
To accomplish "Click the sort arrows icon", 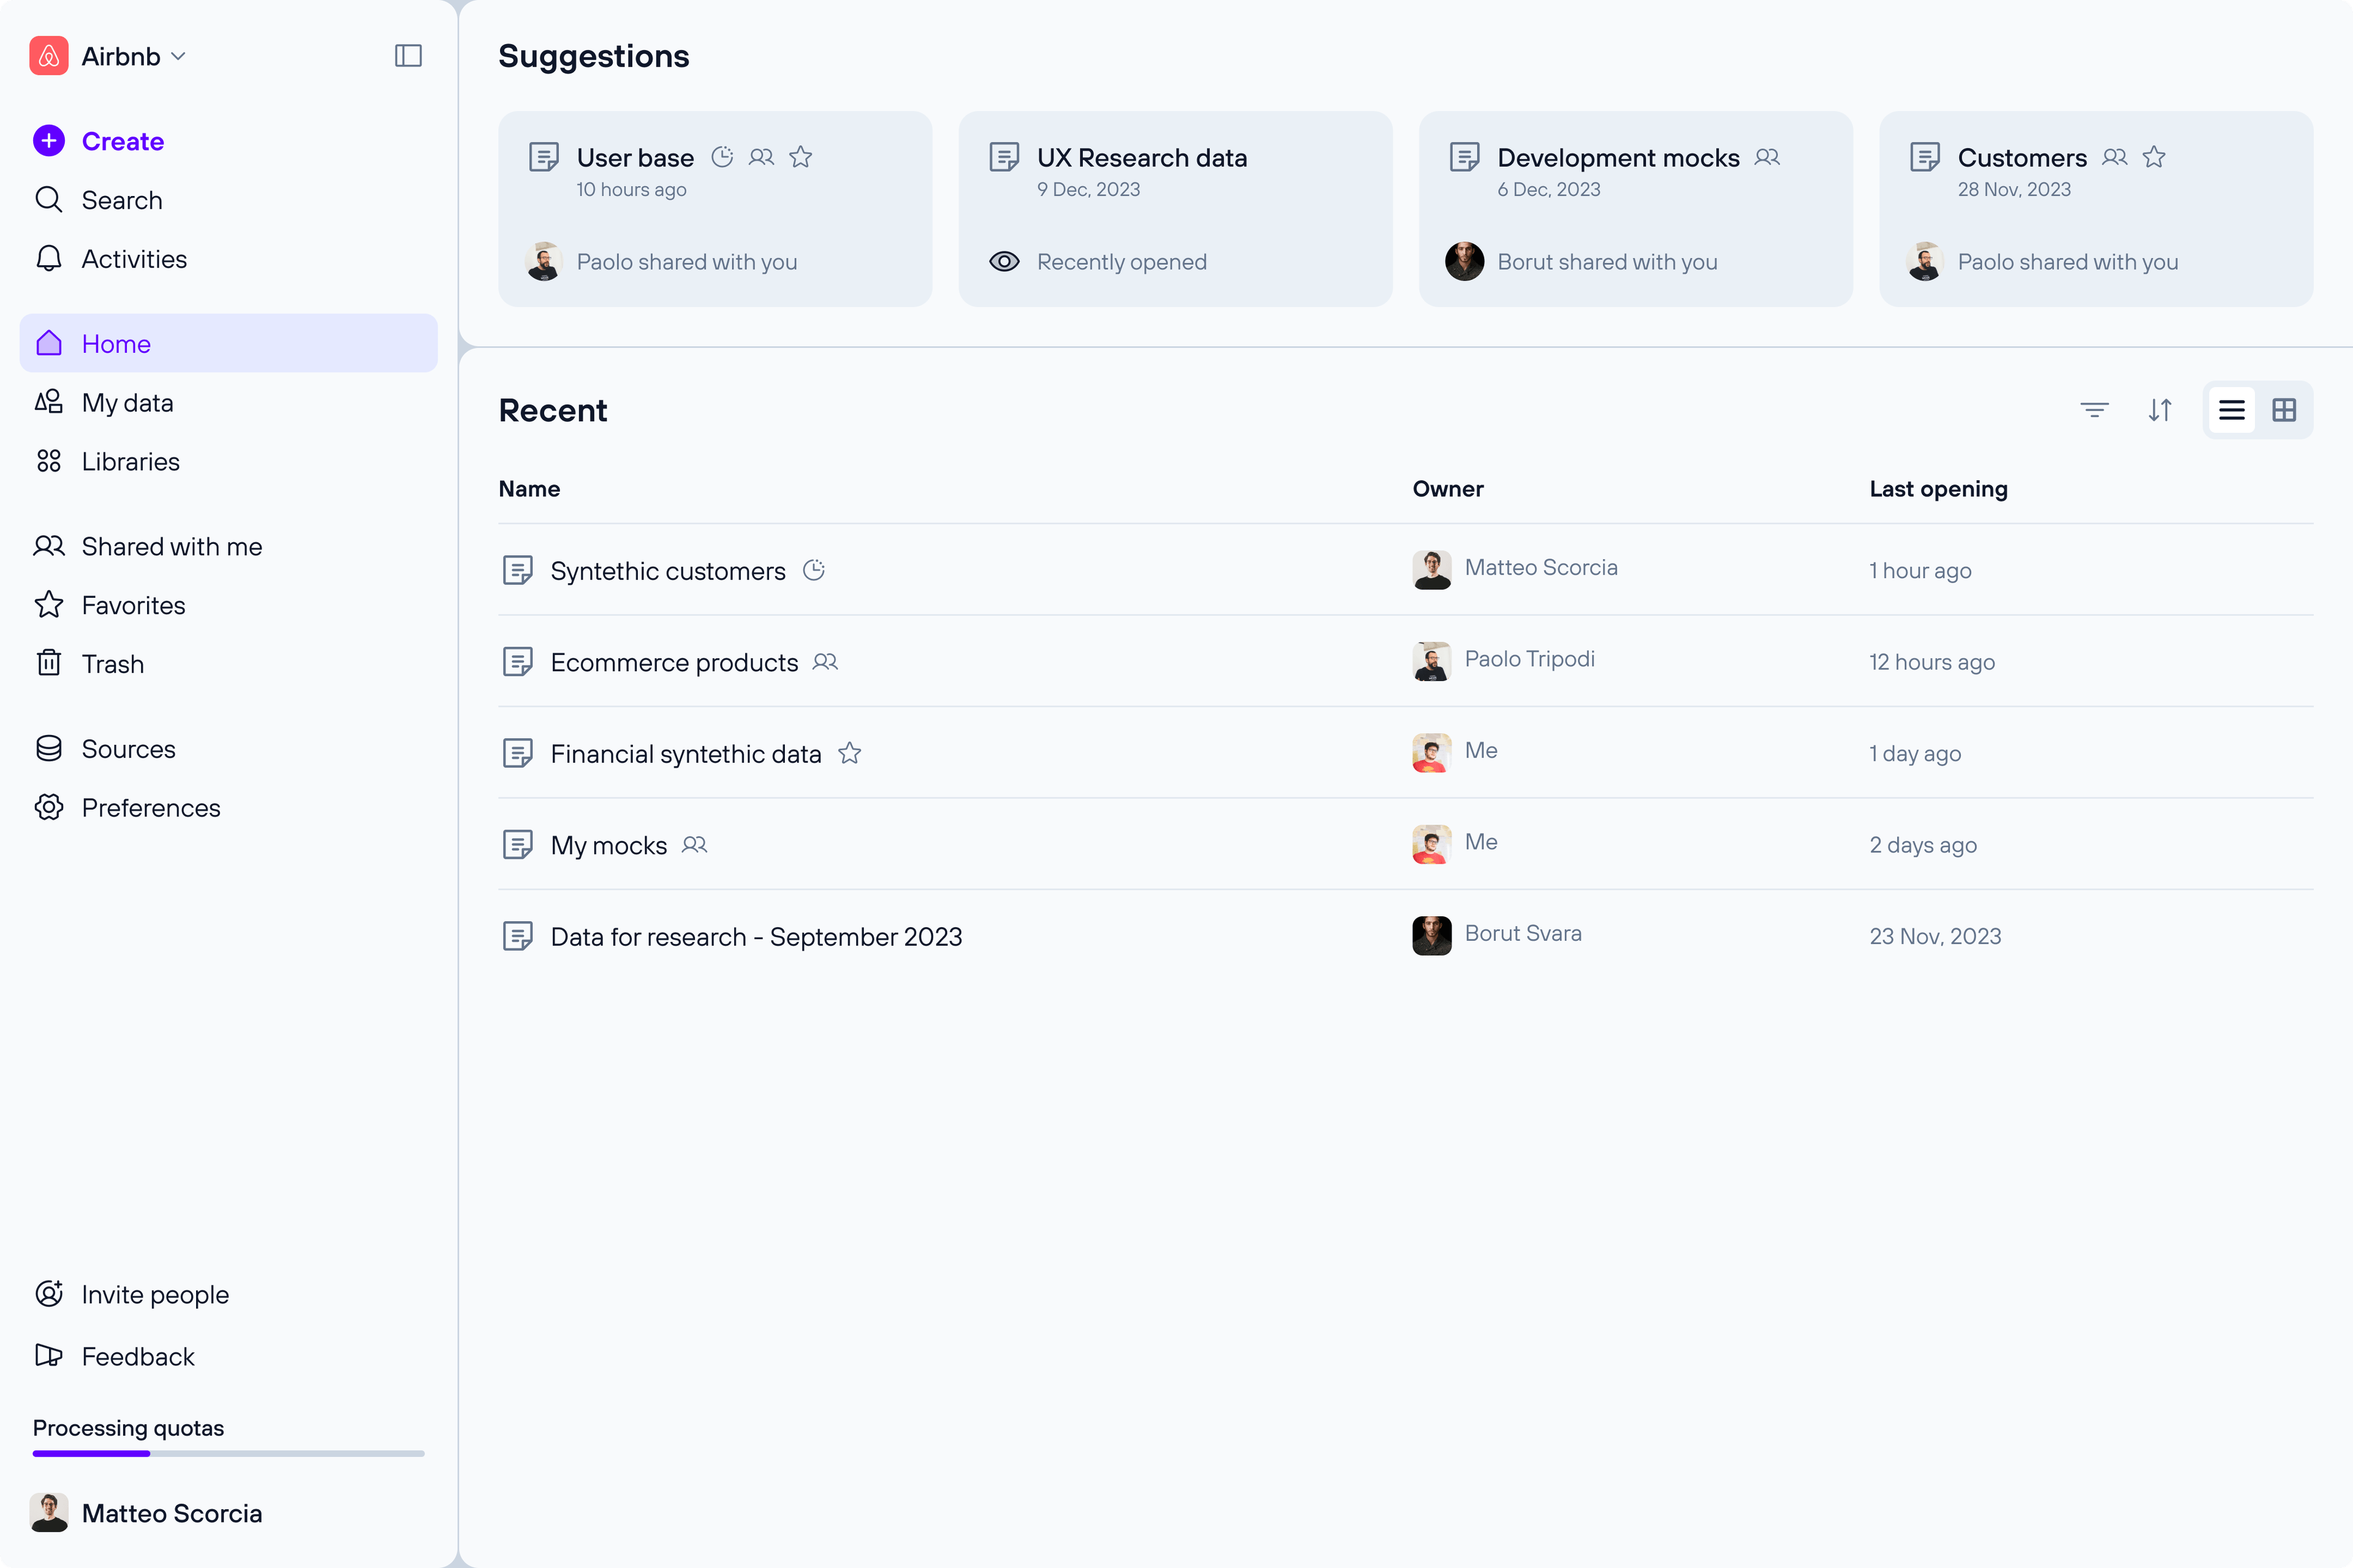I will (2159, 410).
